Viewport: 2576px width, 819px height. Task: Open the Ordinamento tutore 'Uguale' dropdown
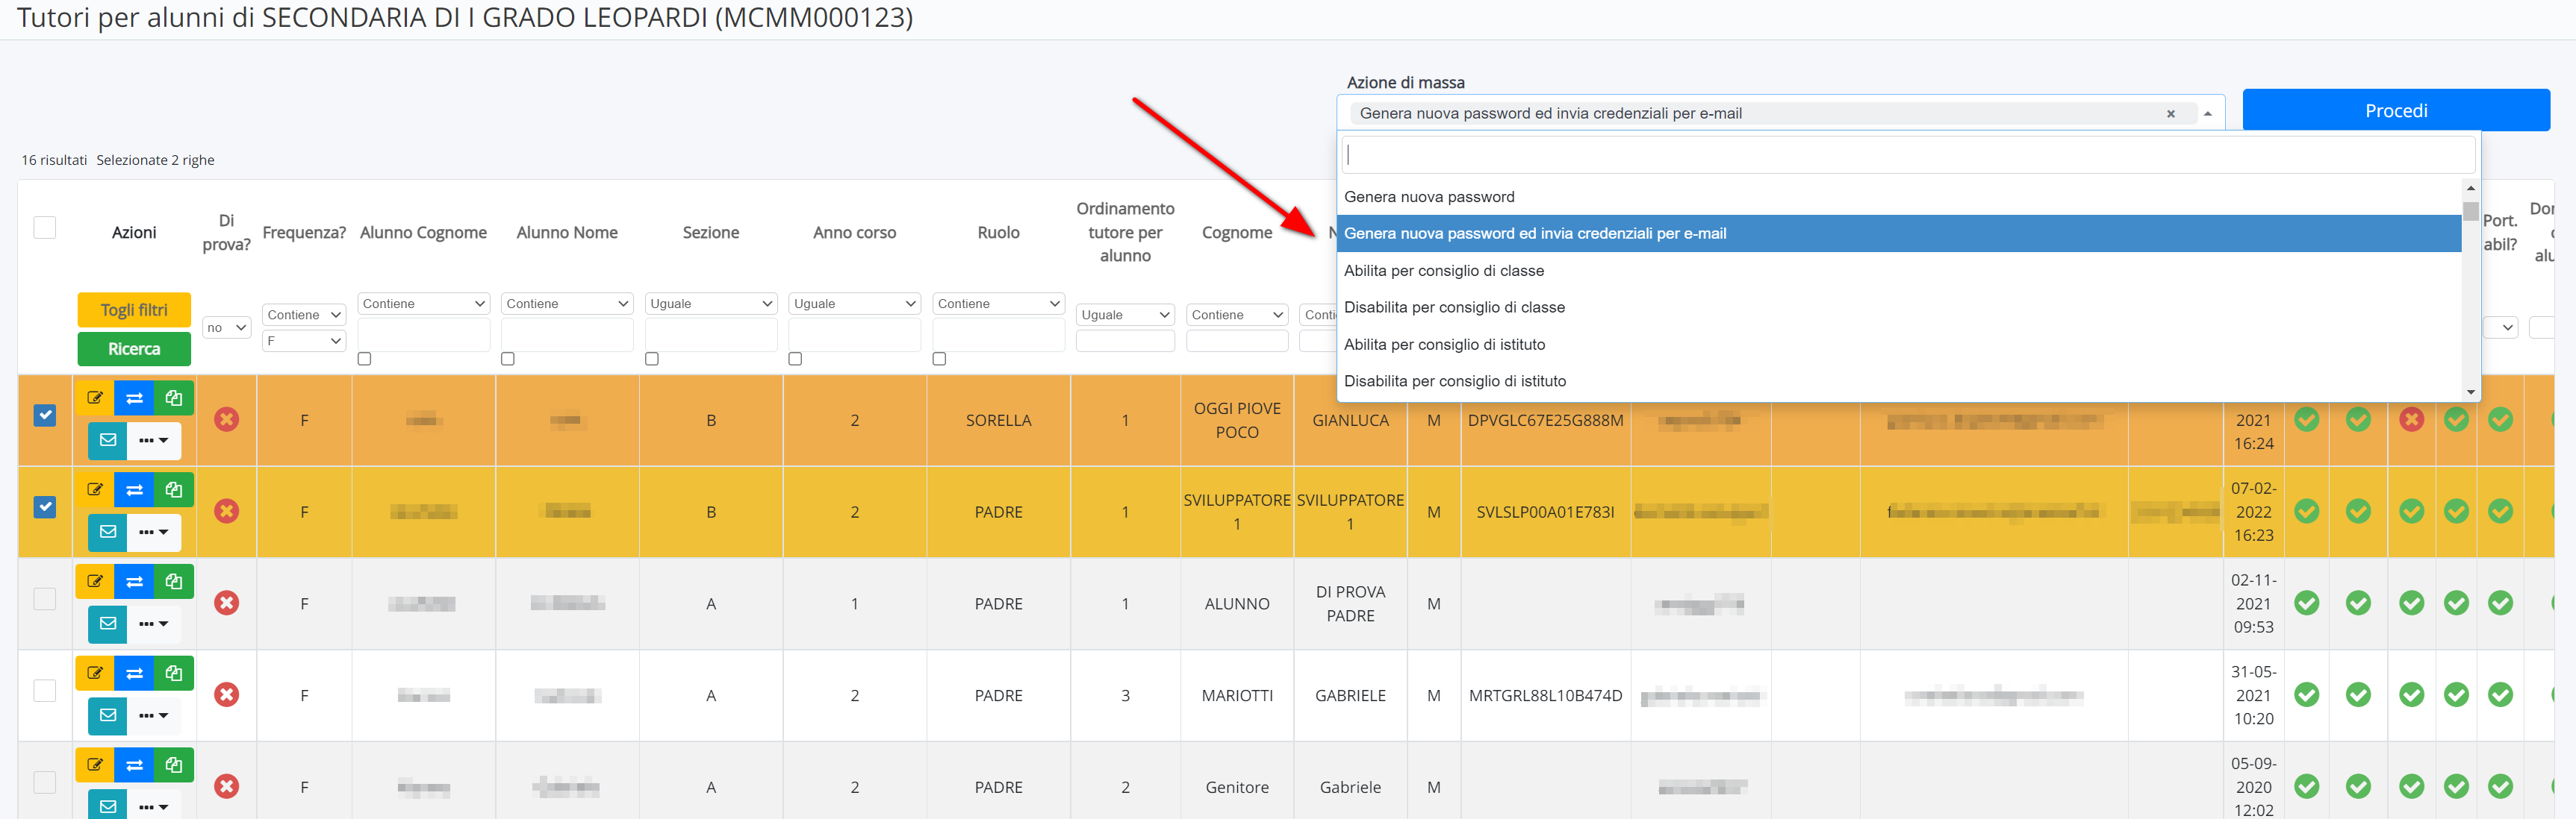pyautogui.click(x=1125, y=315)
